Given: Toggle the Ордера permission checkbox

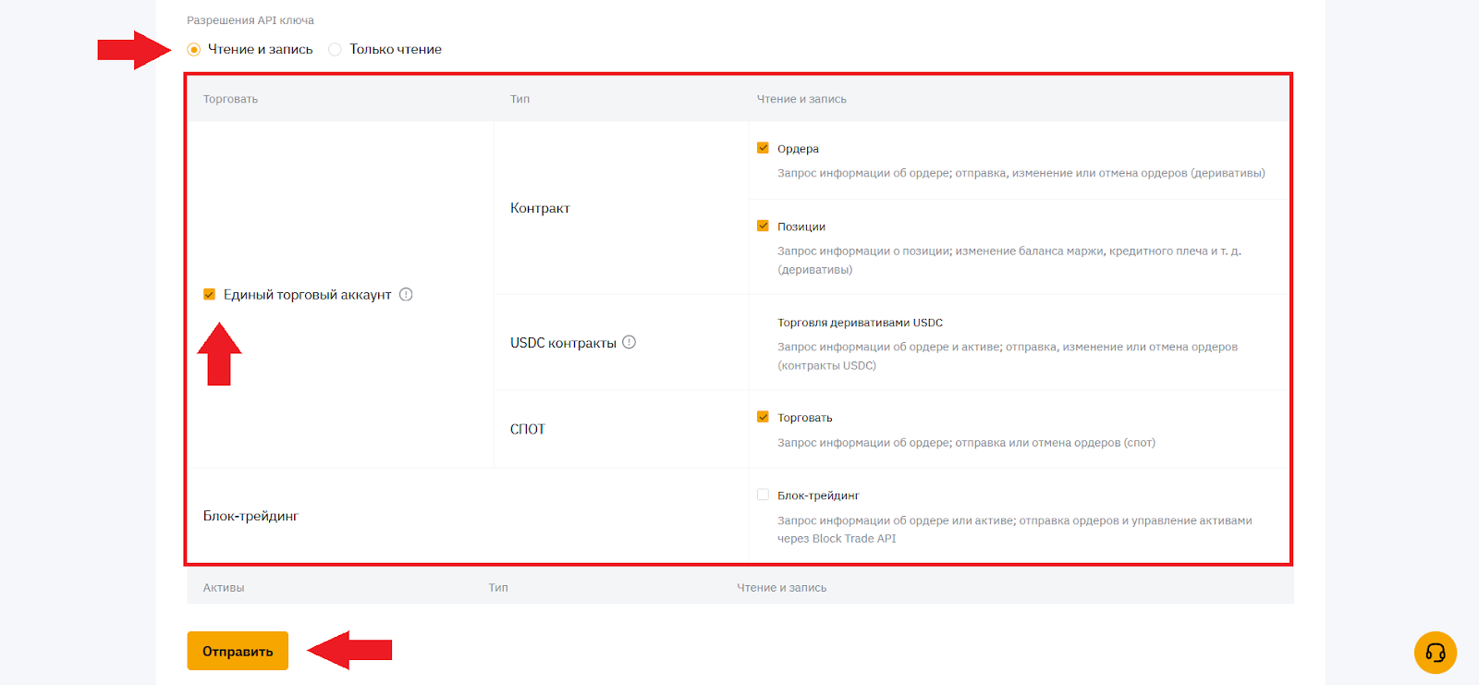Looking at the screenshot, I should pyautogui.click(x=763, y=148).
